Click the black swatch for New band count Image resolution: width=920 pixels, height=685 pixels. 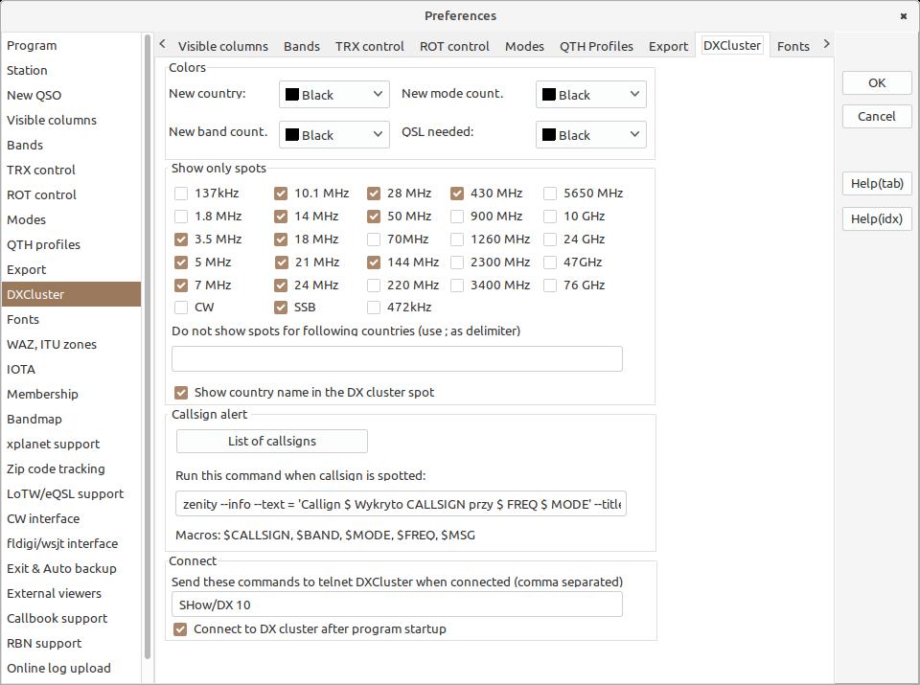tap(292, 135)
